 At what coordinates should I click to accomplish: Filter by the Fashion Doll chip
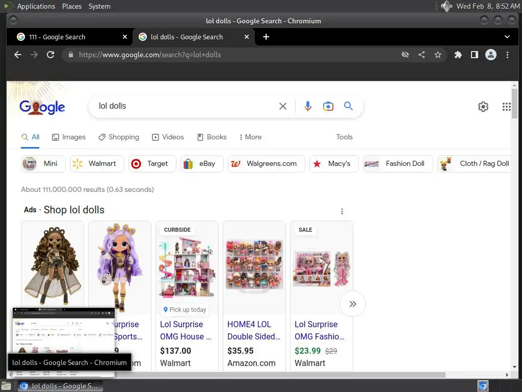(x=398, y=164)
